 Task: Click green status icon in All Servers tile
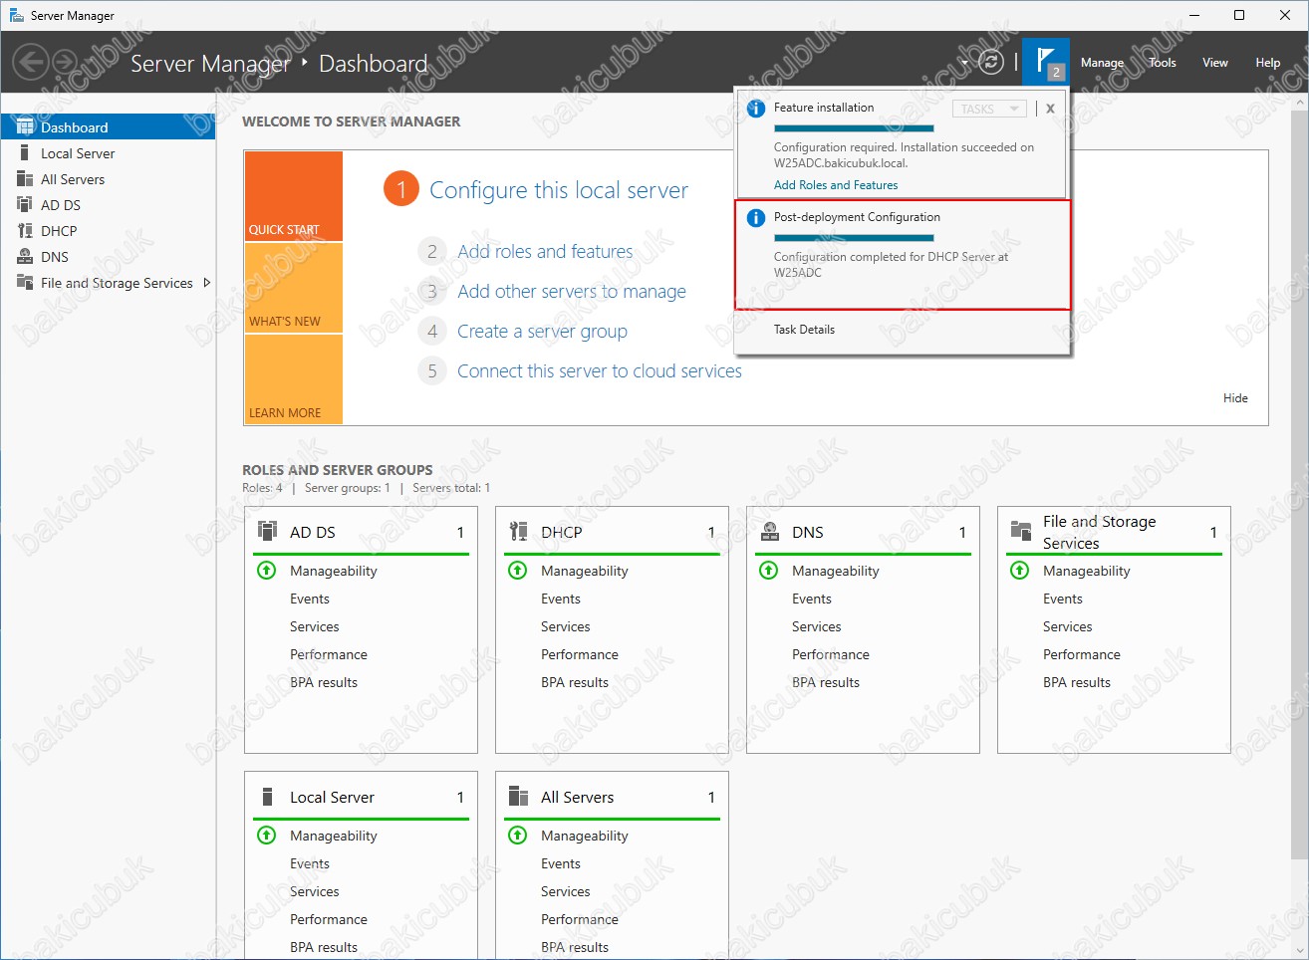pos(518,836)
